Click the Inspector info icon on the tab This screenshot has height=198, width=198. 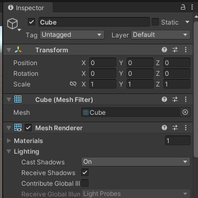11,7
